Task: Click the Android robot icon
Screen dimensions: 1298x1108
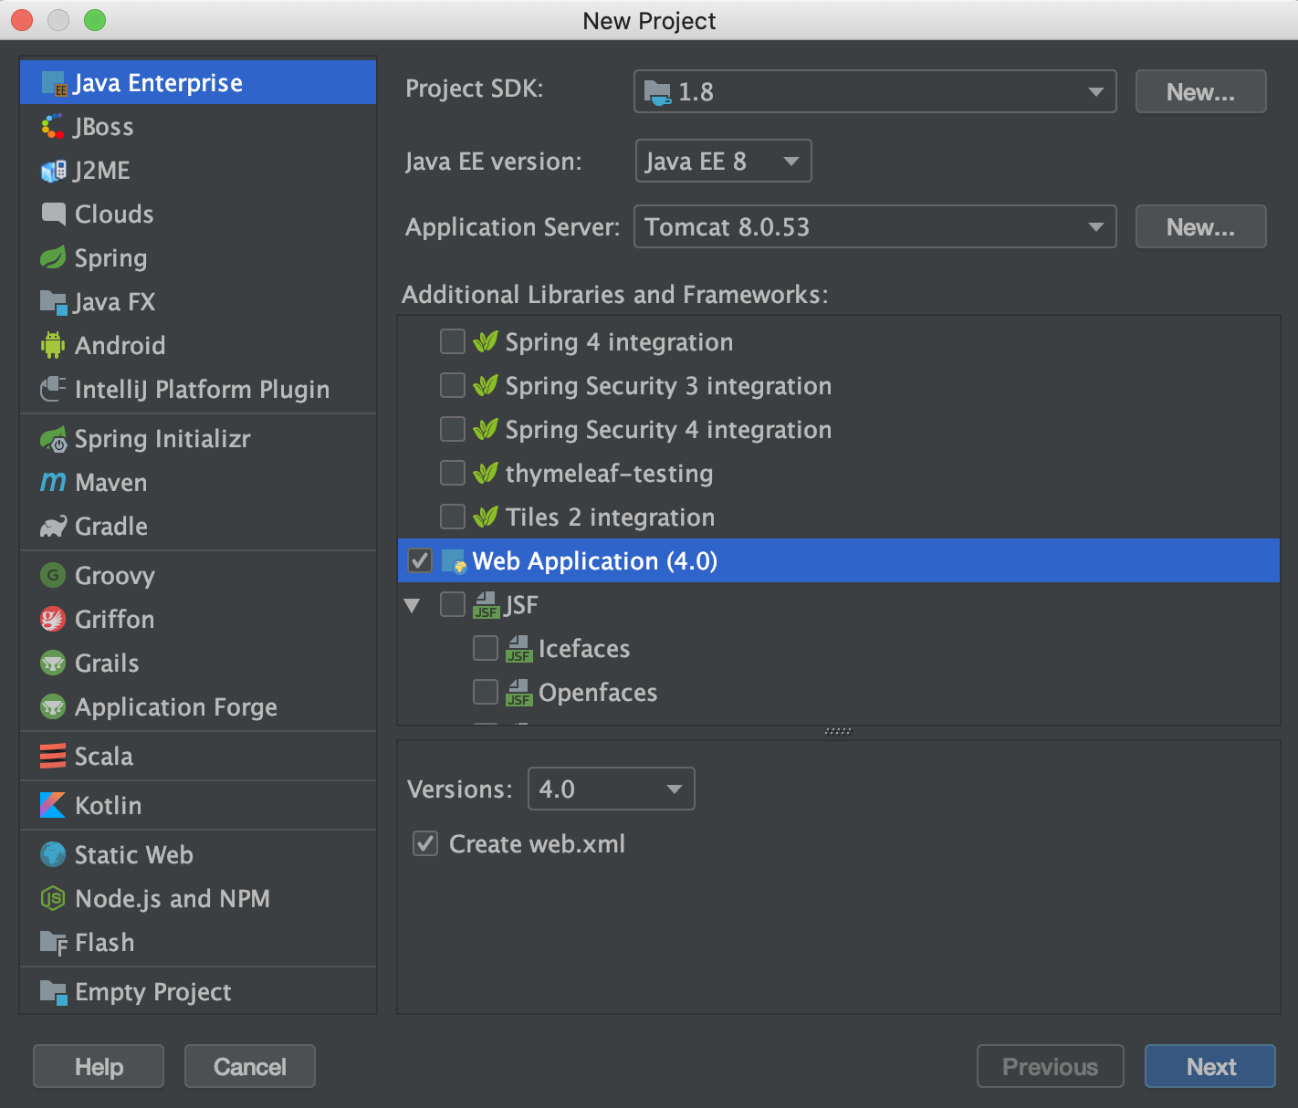Action: [53, 345]
